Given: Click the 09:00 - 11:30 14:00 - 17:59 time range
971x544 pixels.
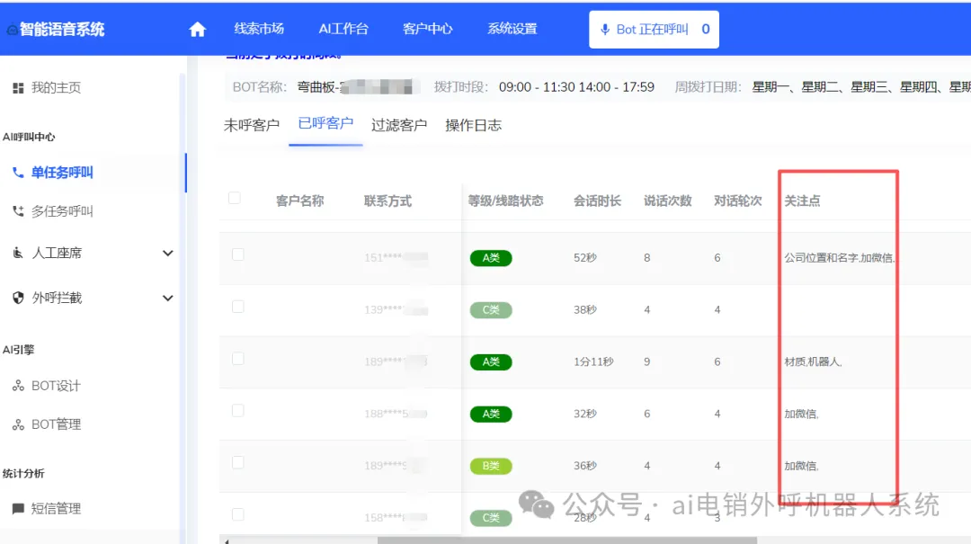Looking at the screenshot, I should pyautogui.click(x=576, y=87).
